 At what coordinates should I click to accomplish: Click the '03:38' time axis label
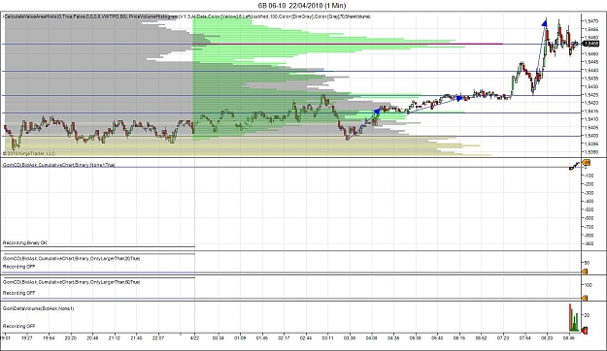pyautogui.click(x=350, y=337)
